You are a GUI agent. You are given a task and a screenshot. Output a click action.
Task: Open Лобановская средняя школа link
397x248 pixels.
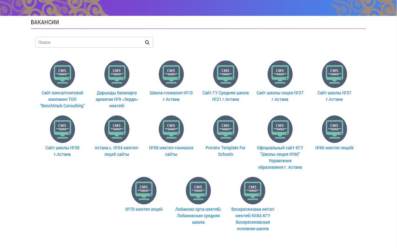point(198,216)
